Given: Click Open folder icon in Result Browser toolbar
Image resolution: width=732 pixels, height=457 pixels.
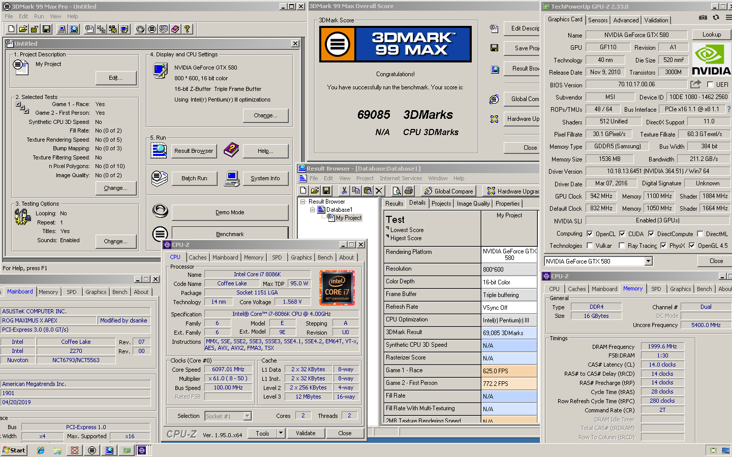Looking at the screenshot, I should [315, 191].
